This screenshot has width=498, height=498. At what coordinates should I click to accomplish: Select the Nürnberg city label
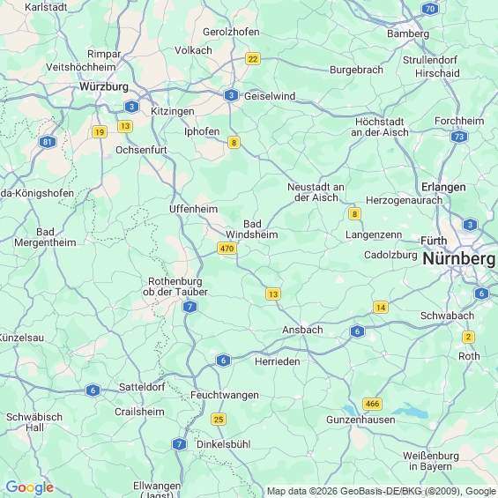(x=459, y=259)
